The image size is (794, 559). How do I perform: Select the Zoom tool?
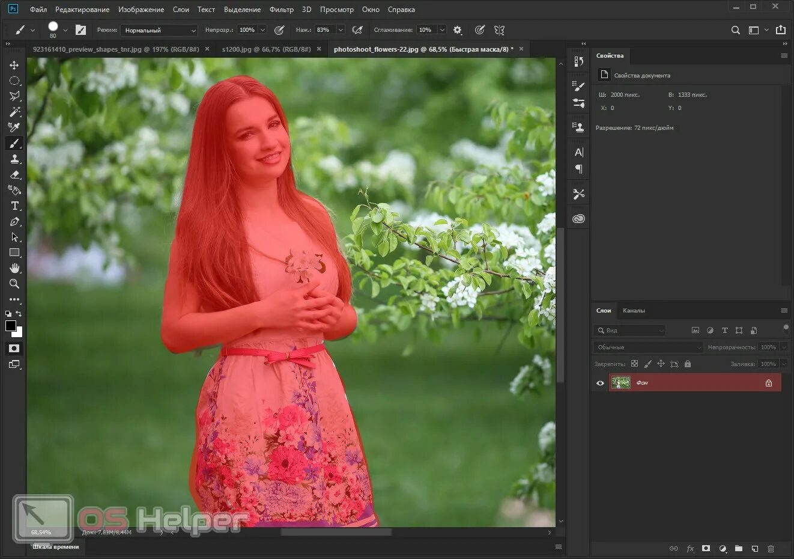[x=14, y=284]
